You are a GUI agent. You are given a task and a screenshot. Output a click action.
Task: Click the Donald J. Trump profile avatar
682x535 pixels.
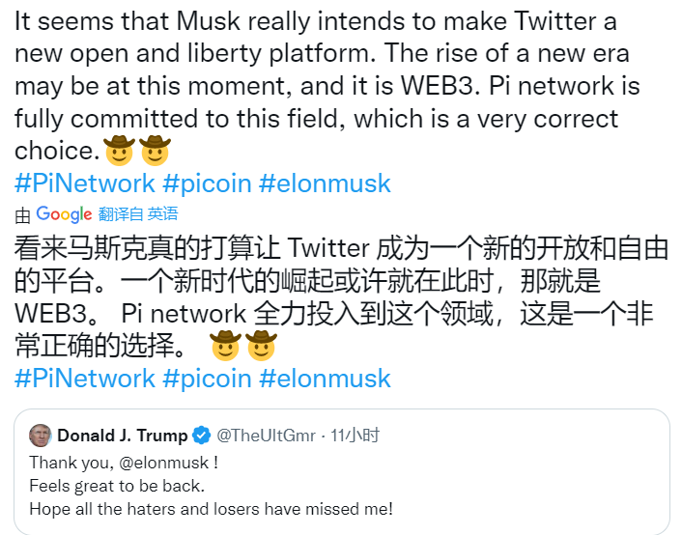pos(40,436)
